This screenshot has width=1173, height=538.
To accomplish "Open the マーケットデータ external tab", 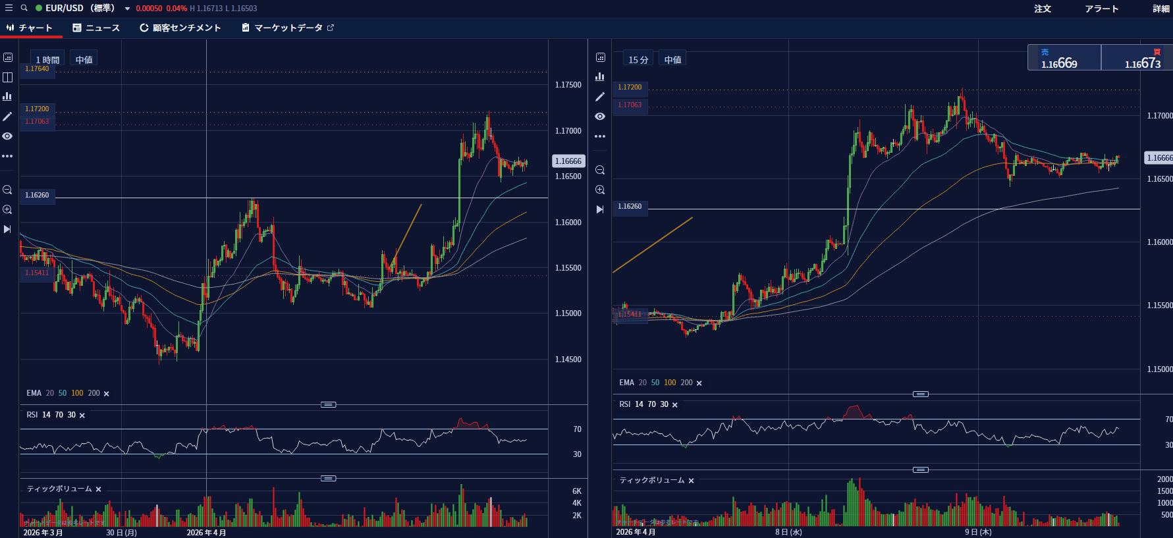I will pyautogui.click(x=288, y=28).
